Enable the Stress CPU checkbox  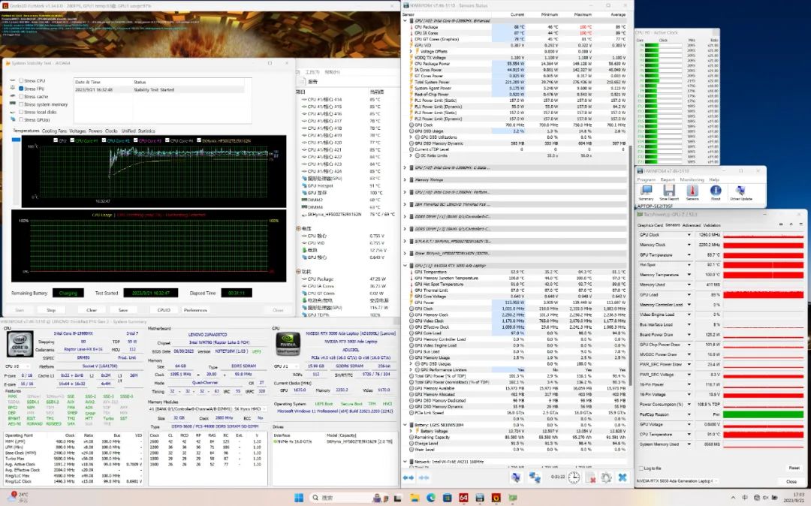[x=20, y=80]
